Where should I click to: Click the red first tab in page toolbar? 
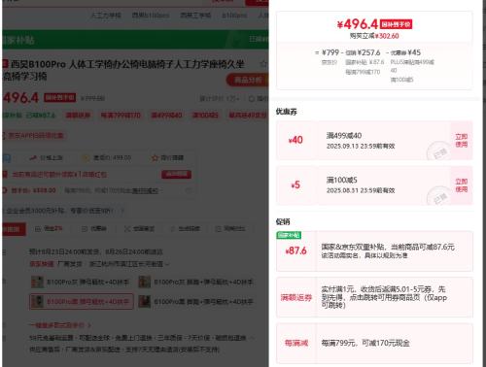click(x=14, y=229)
